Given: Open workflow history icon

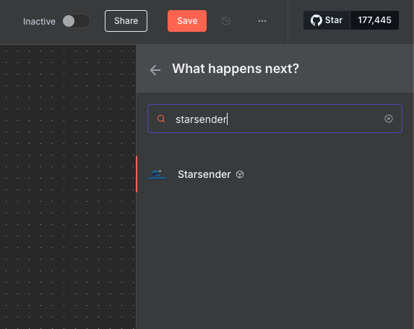Looking at the screenshot, I should point(226,21).
